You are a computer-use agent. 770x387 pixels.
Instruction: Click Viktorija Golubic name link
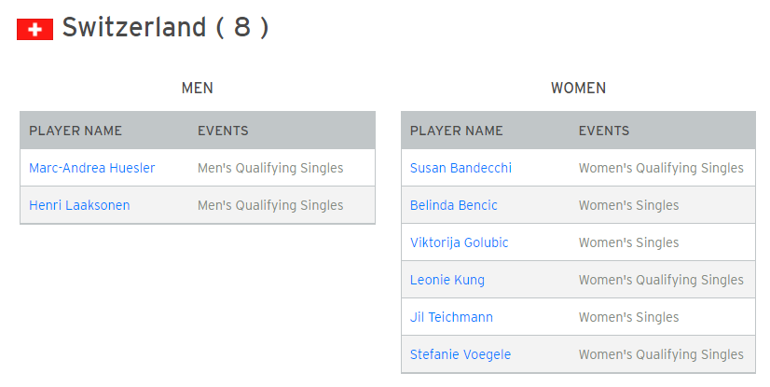point(460,242)
